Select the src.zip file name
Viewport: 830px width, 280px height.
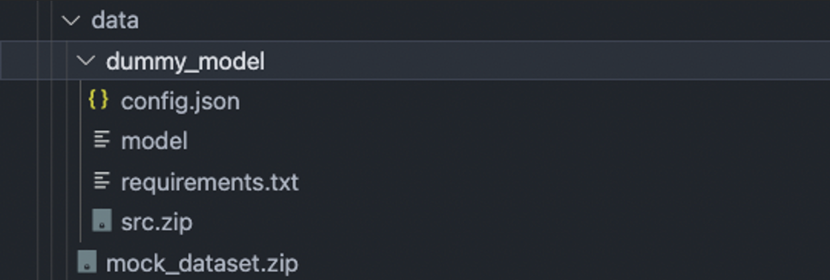[157, 222]
